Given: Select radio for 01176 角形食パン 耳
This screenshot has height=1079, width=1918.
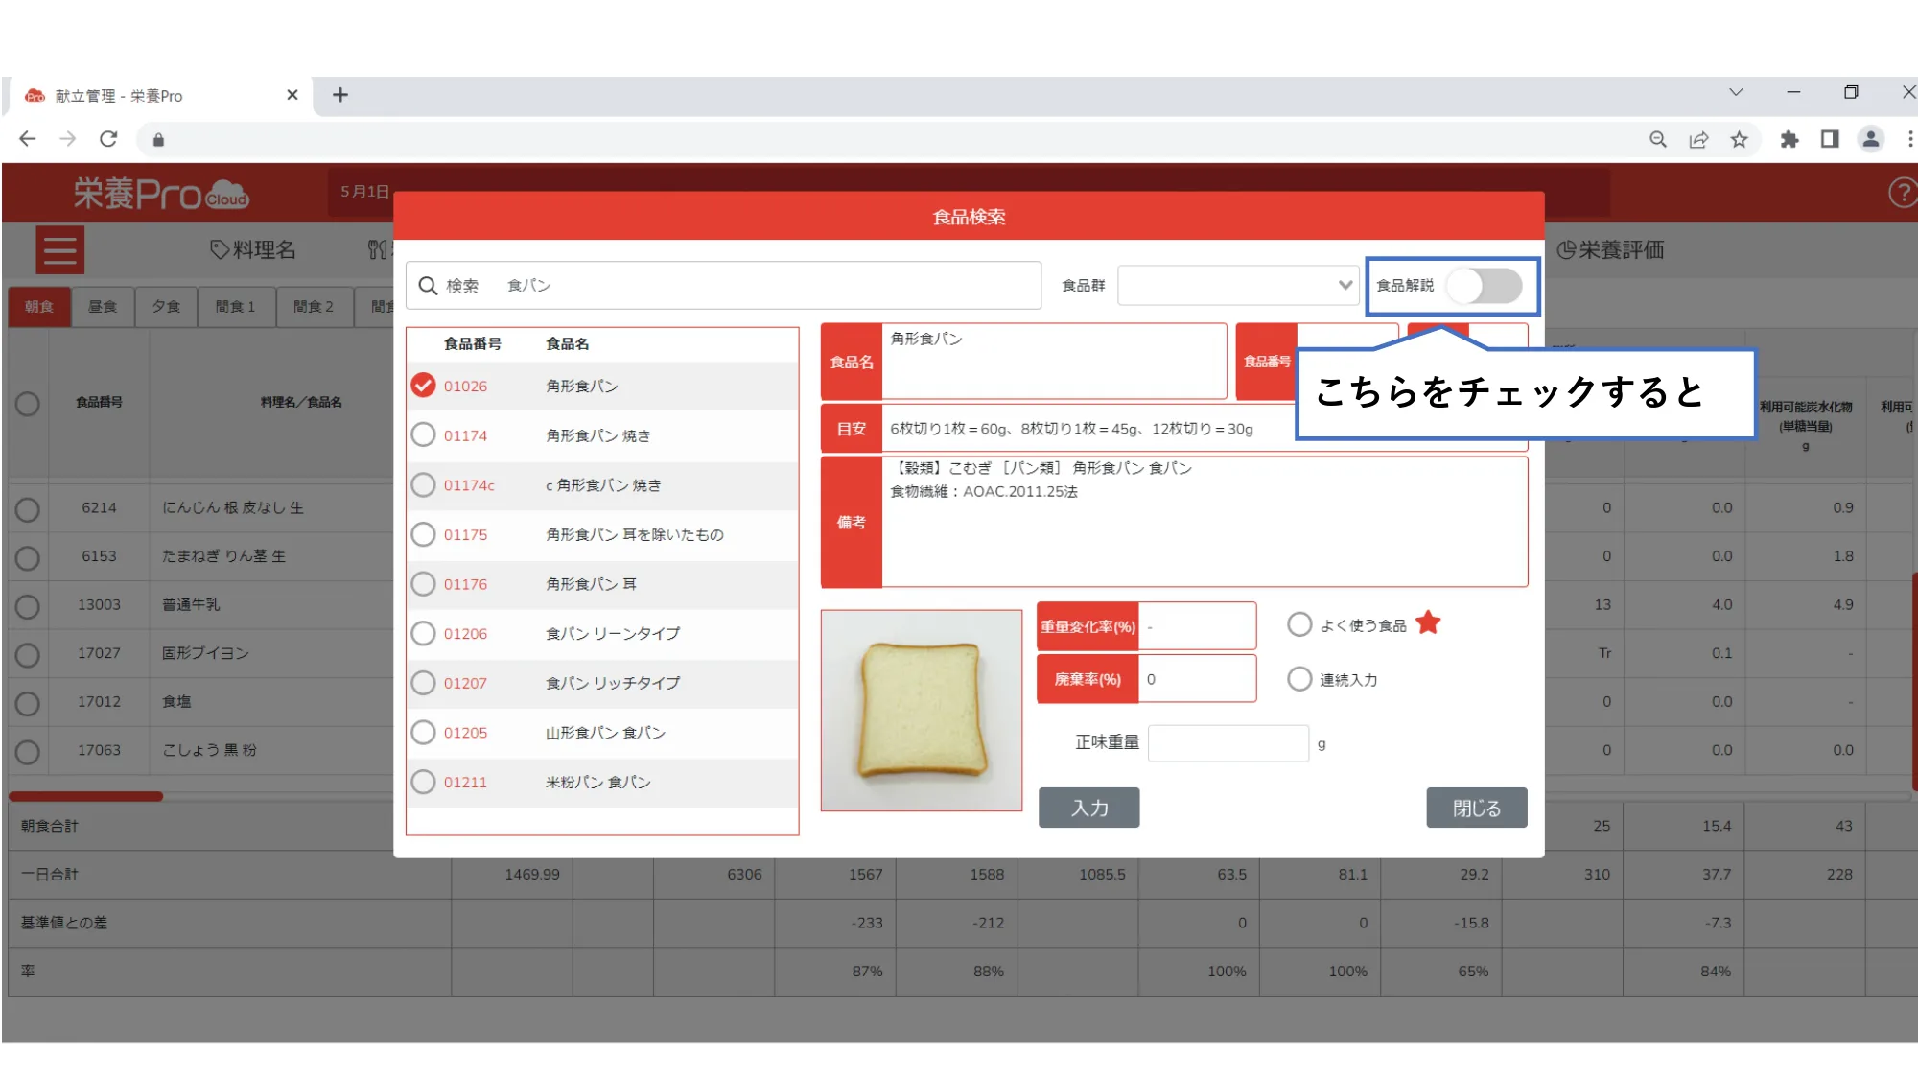Looking at the screenshot, I should (423, 584).
